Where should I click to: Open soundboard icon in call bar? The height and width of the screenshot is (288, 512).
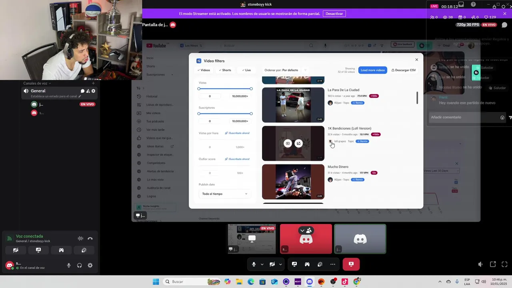pos(320,264)
